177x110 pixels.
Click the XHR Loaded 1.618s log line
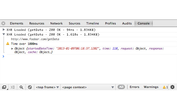pos(53,34)
